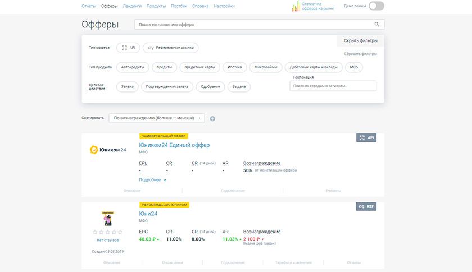Screen dimensions: 472x272
Task: Select the Заявка target action filter
Action: 128,87
